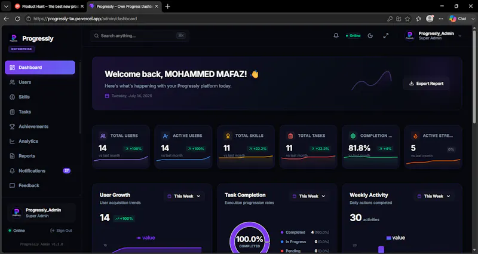
Task: Click the Total Tasks clipboard icon
Action: point(290,136)
